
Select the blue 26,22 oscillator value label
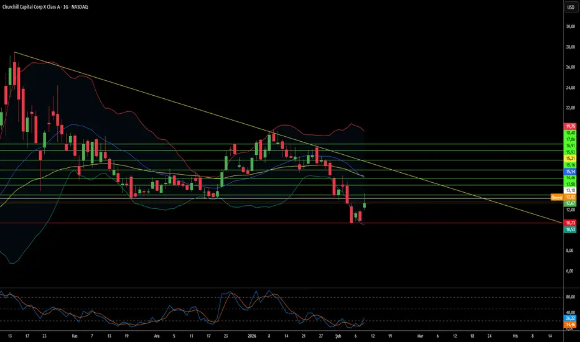(x=569, y=318)
